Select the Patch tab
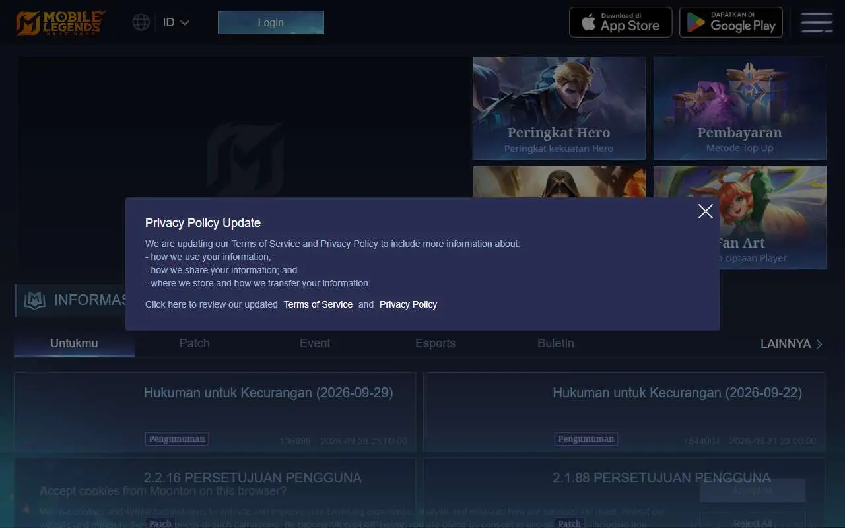The image size is (845, 528). click(x=195, y=343)
